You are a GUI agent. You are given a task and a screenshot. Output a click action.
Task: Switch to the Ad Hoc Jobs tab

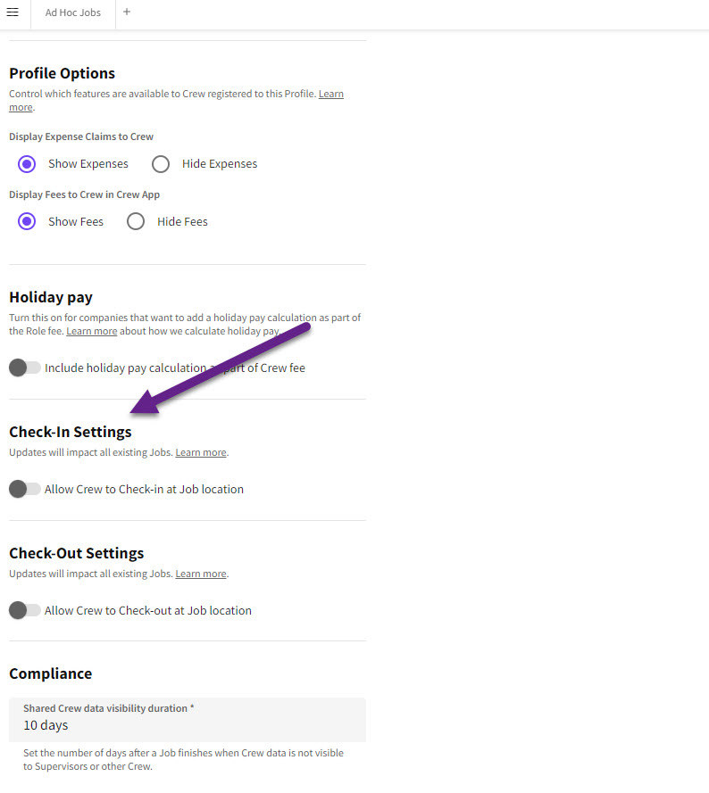click(x=73, y=13)
